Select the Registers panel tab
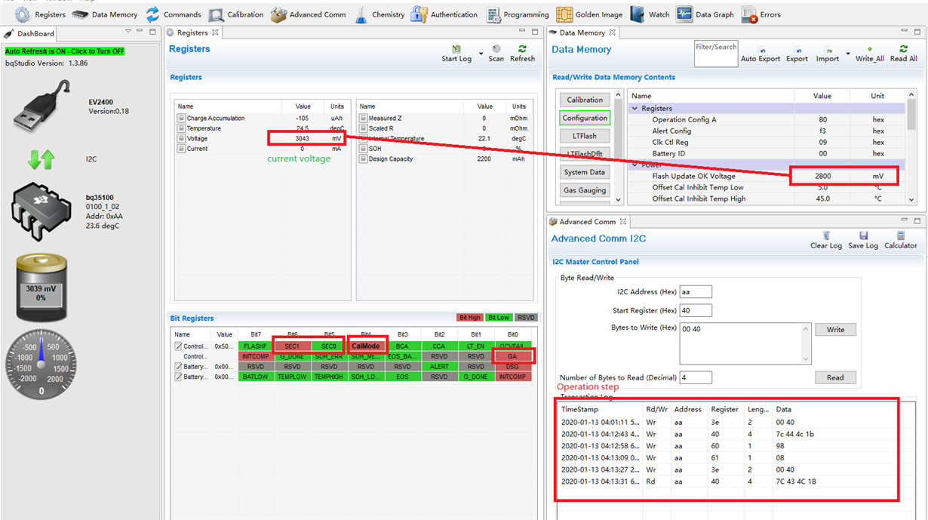Image resolution: width=928 pixels, height=520 pixels. pos(192,32)
